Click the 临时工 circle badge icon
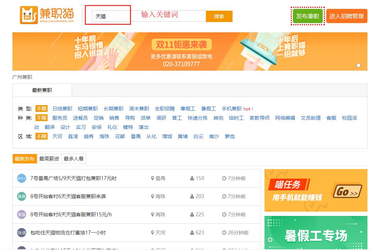This screenshot has width=371, height=250. click(x=22, y=178)
